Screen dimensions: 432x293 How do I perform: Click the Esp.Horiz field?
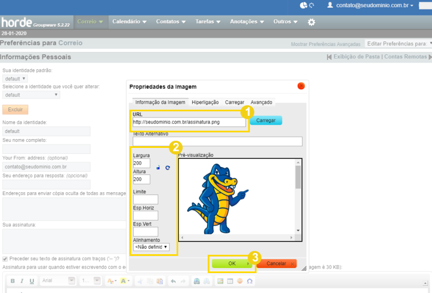[145, 215]
